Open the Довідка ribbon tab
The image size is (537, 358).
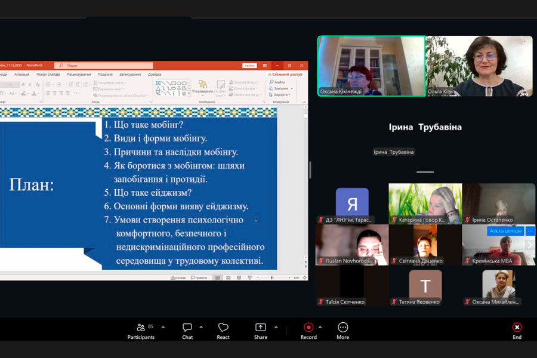pos(155,75)
